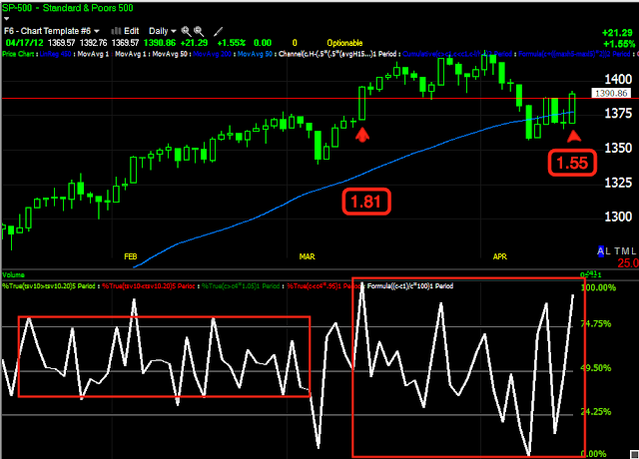
Task: Click the 04/17/12 date value
Action: coord(24,43)
